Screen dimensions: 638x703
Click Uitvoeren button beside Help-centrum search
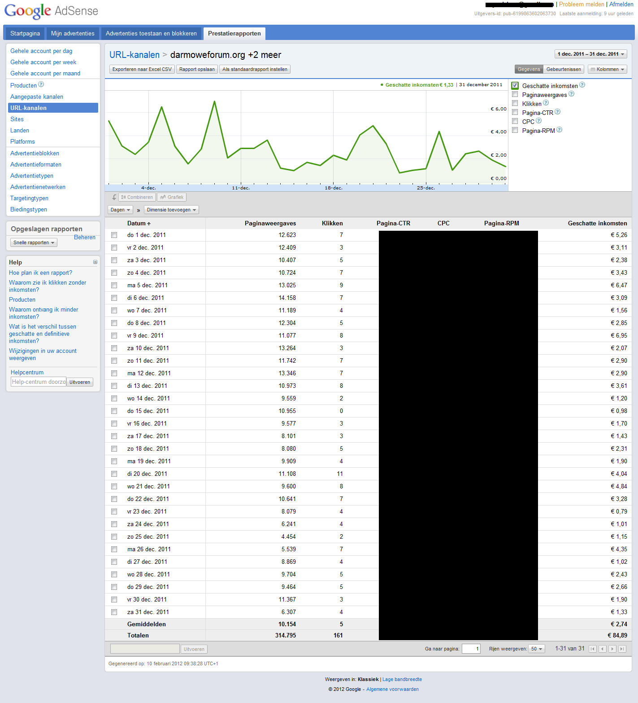[x=80, y=382]
